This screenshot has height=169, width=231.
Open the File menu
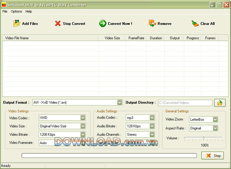pos(5,11)
